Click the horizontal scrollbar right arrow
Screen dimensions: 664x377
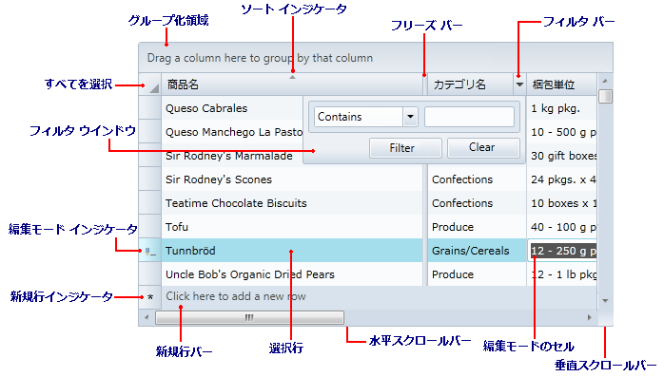(x=590, y=317)
